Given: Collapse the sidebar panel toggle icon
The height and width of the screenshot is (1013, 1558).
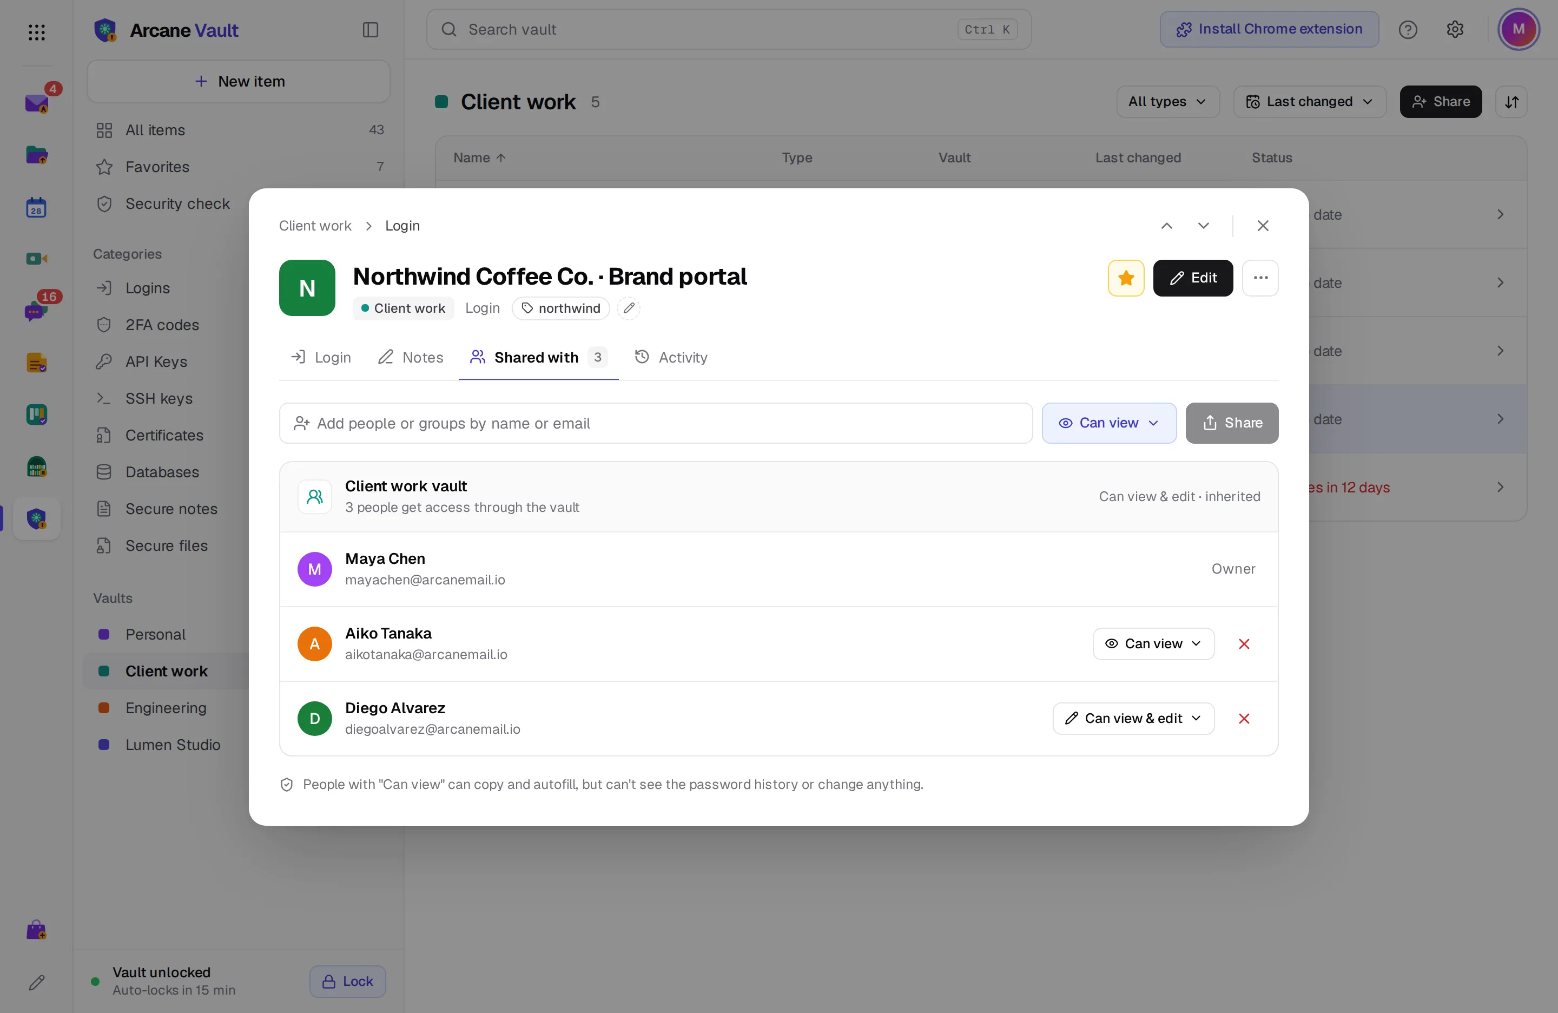Looking at the screenshot, I should point(371,29).
